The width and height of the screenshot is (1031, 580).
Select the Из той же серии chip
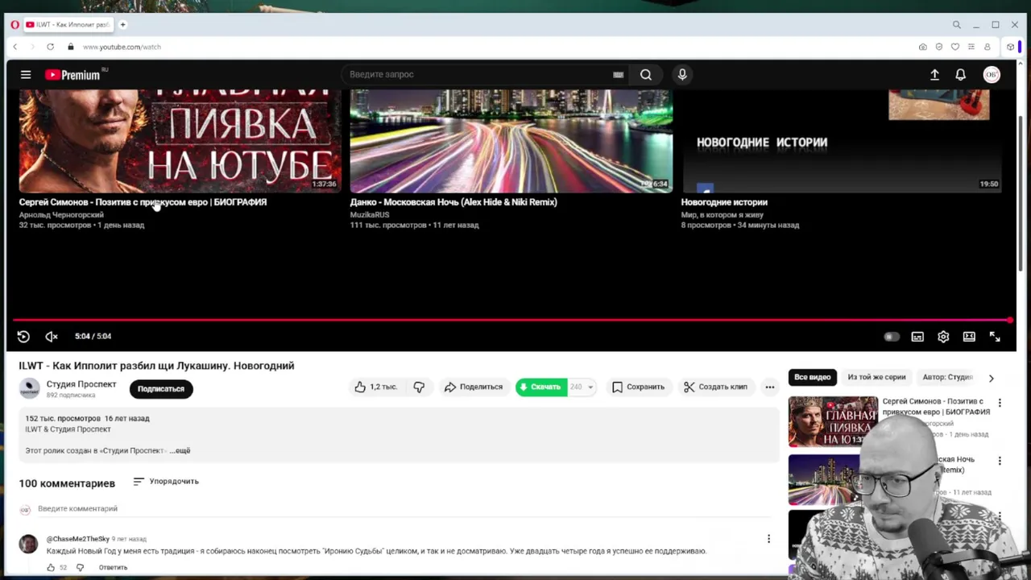[876, 377]
